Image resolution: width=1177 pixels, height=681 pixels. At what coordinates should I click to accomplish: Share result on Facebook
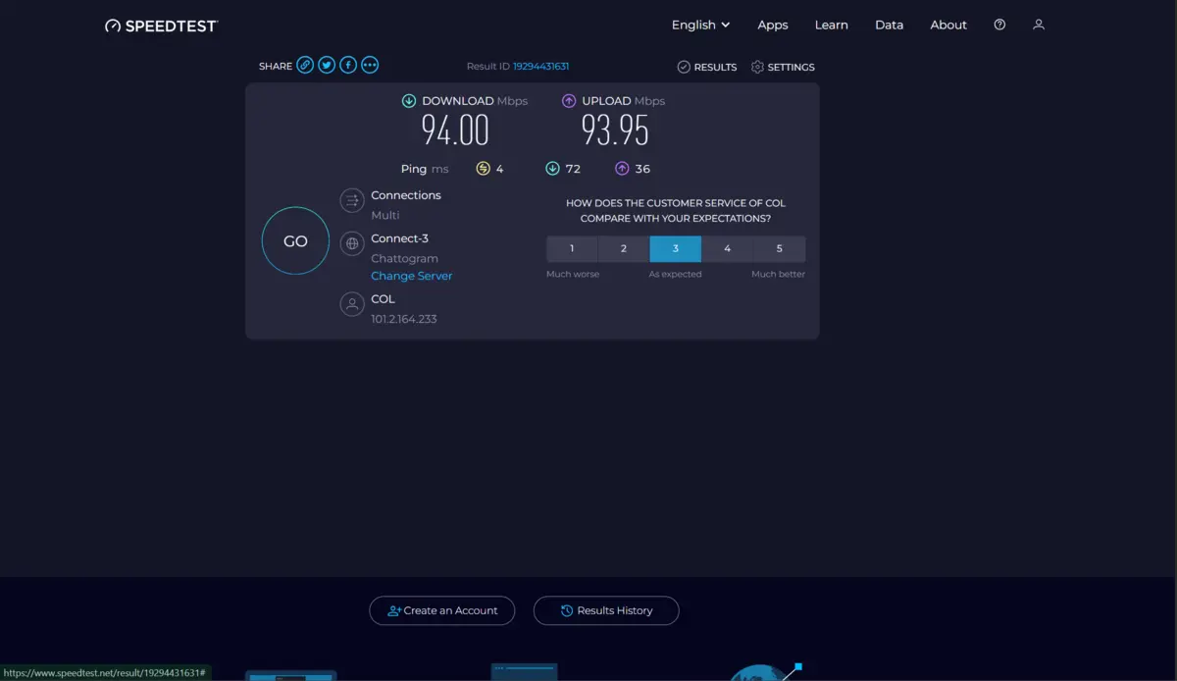(x=348, y=65)
